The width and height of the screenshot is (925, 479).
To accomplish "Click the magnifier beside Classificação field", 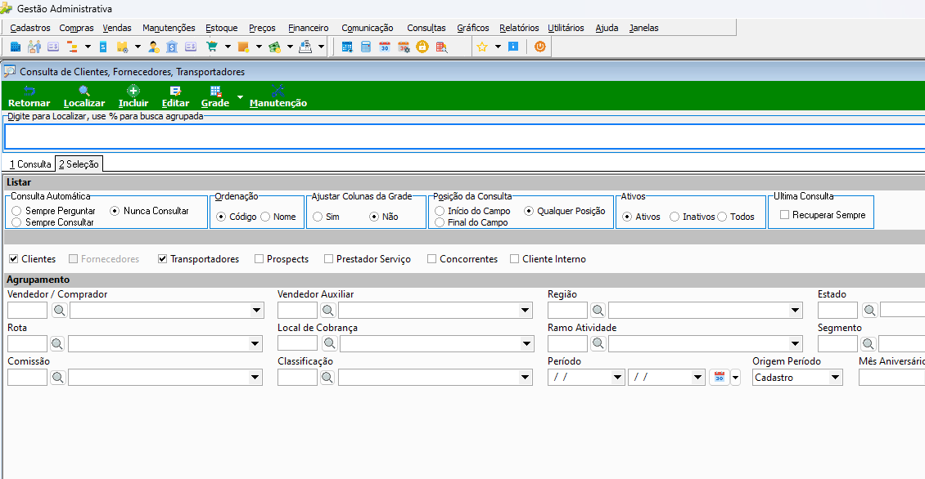I will [327, 377].
